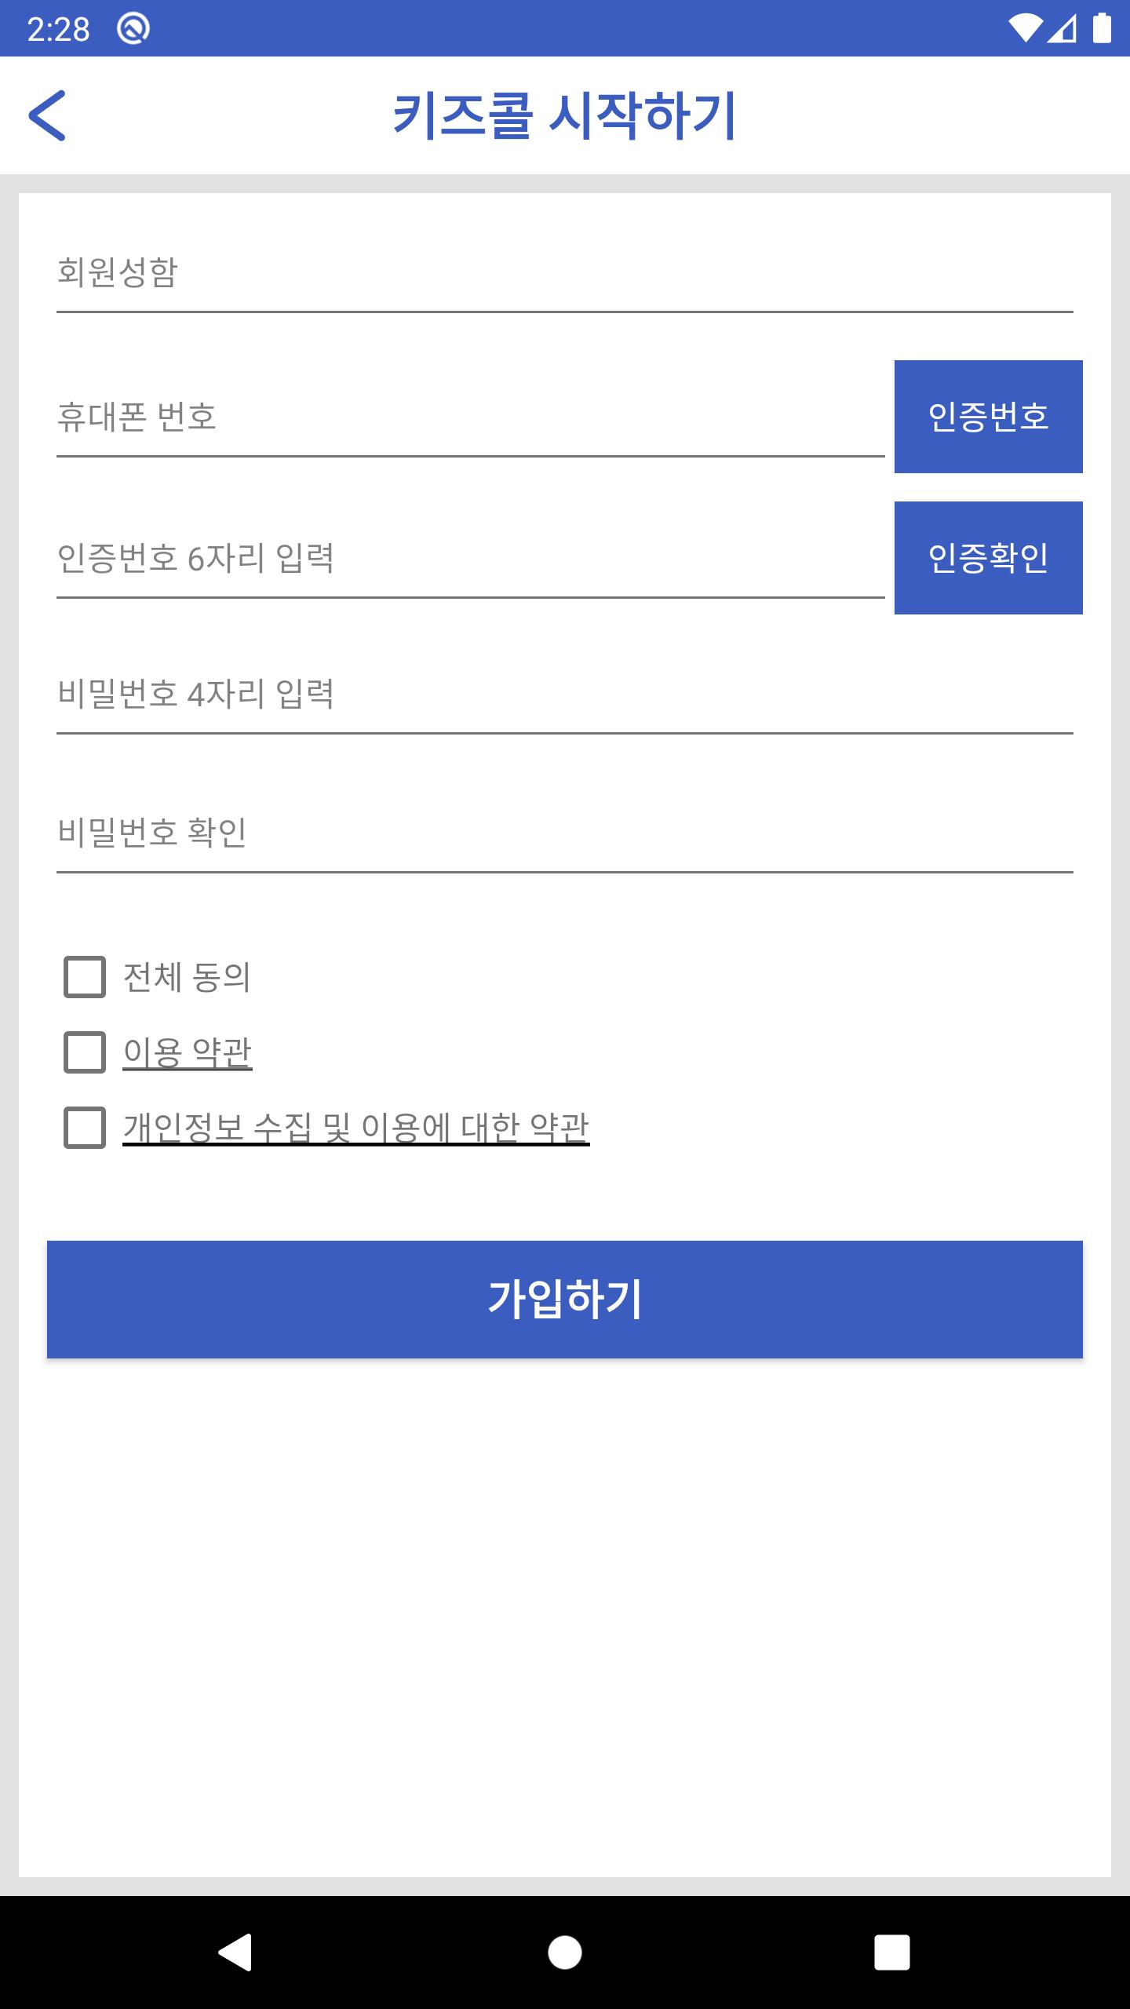Focus the 비밀번호 확인 field

point(564,833)
